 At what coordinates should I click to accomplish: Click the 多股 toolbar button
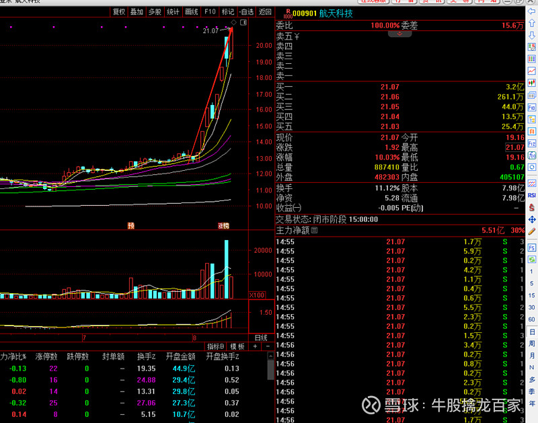[155, 12]
